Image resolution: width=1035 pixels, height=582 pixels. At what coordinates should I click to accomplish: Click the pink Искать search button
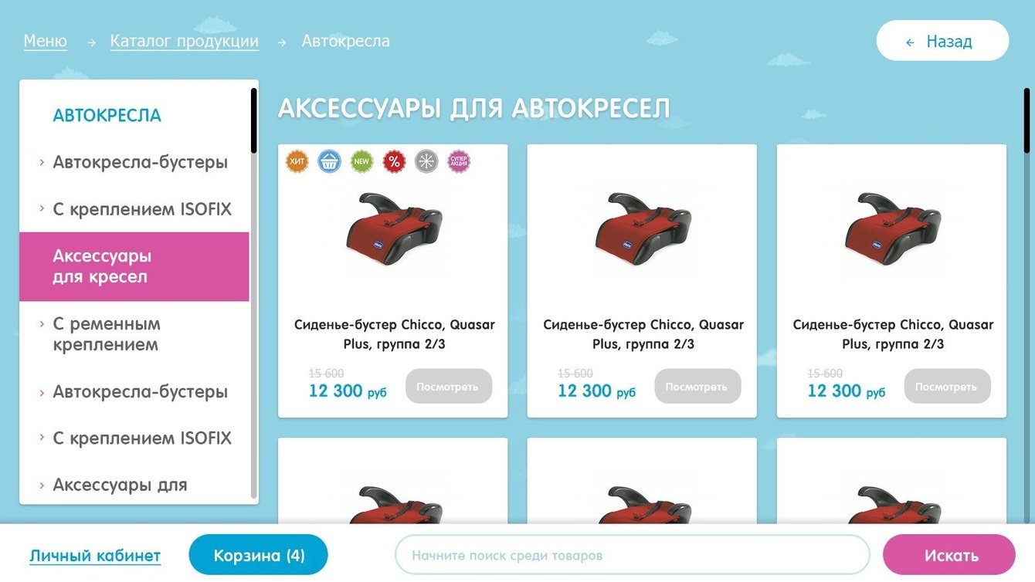949,555
